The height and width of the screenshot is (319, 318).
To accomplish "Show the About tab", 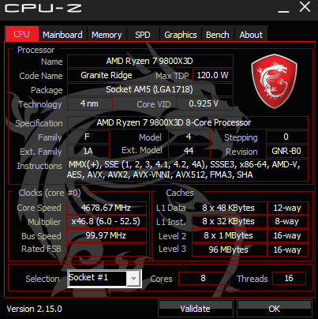I will click(x=251, y=35).
